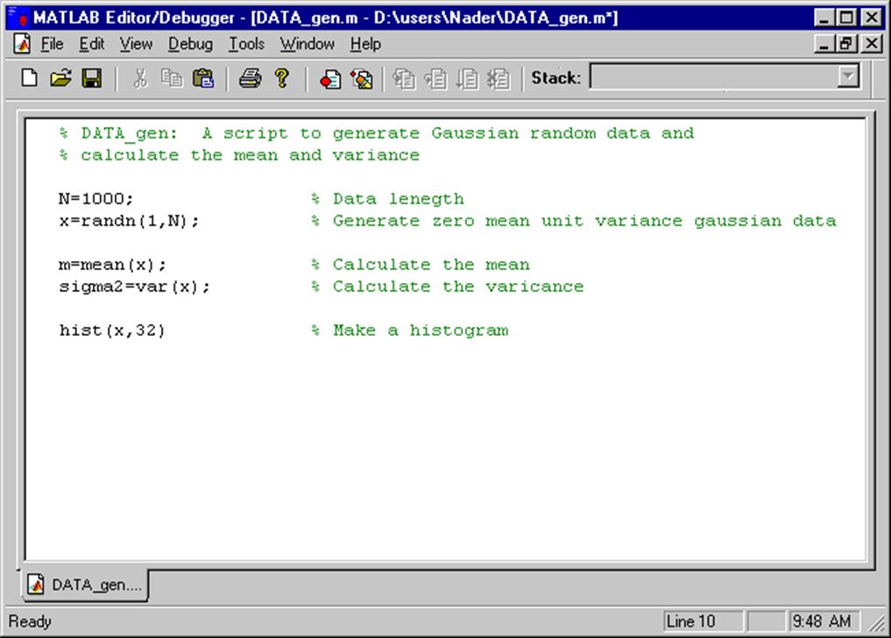
Task: Minimize the DATA_gen.m document window
Action: tap(824, 44)
